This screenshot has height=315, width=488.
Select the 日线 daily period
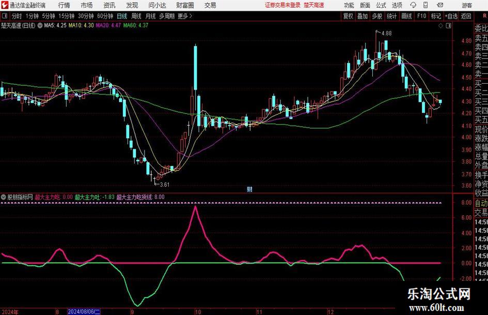[122, 16]
